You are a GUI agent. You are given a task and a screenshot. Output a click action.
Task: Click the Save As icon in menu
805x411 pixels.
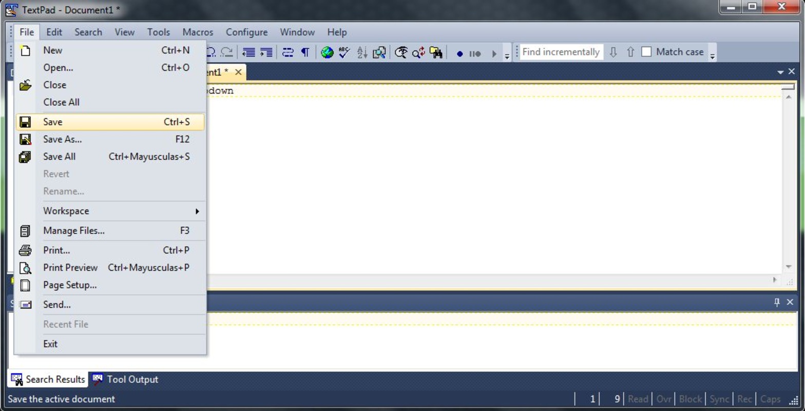tap(25, 139)
